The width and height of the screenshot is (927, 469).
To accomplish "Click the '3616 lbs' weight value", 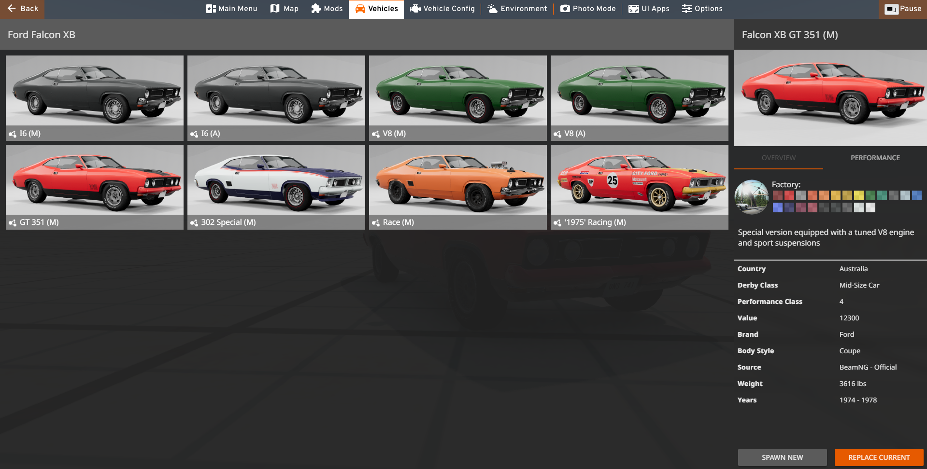I will click(853, 384).
